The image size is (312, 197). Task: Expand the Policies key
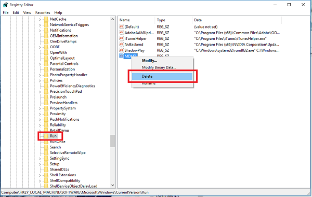coord(40,80)
